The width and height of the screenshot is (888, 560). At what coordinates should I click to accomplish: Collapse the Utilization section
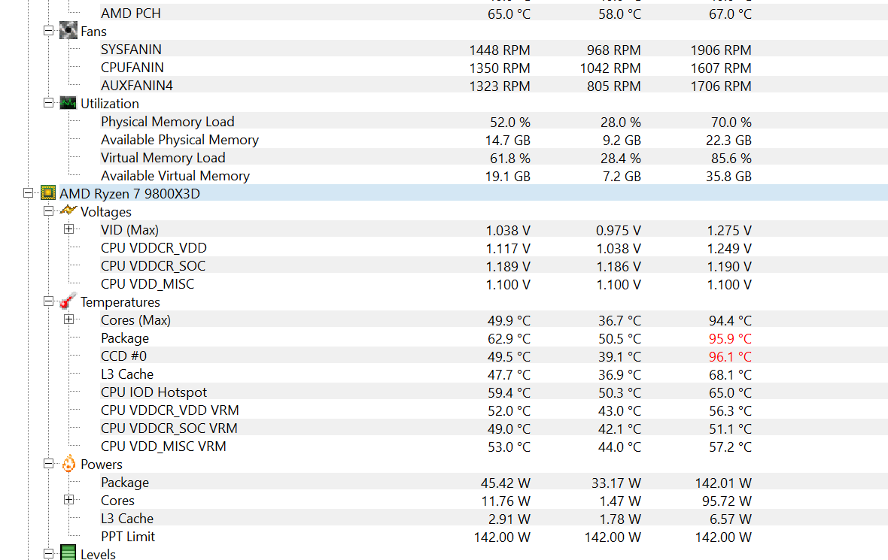[49, 103]
